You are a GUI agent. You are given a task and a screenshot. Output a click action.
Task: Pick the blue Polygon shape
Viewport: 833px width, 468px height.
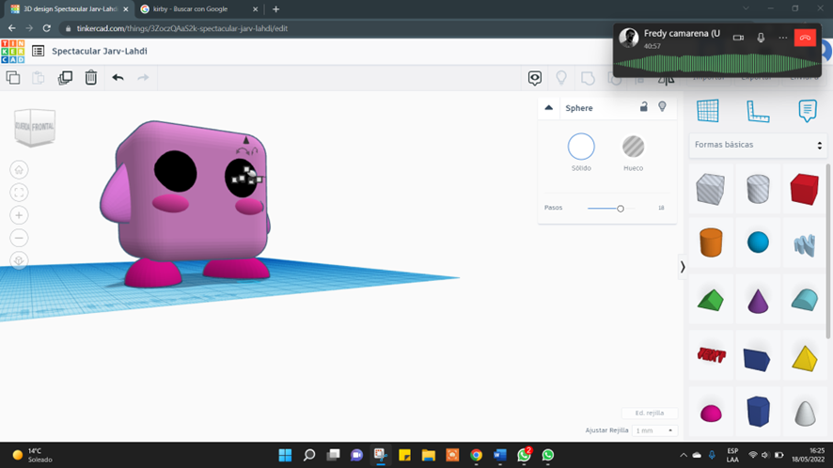(758, 412)
